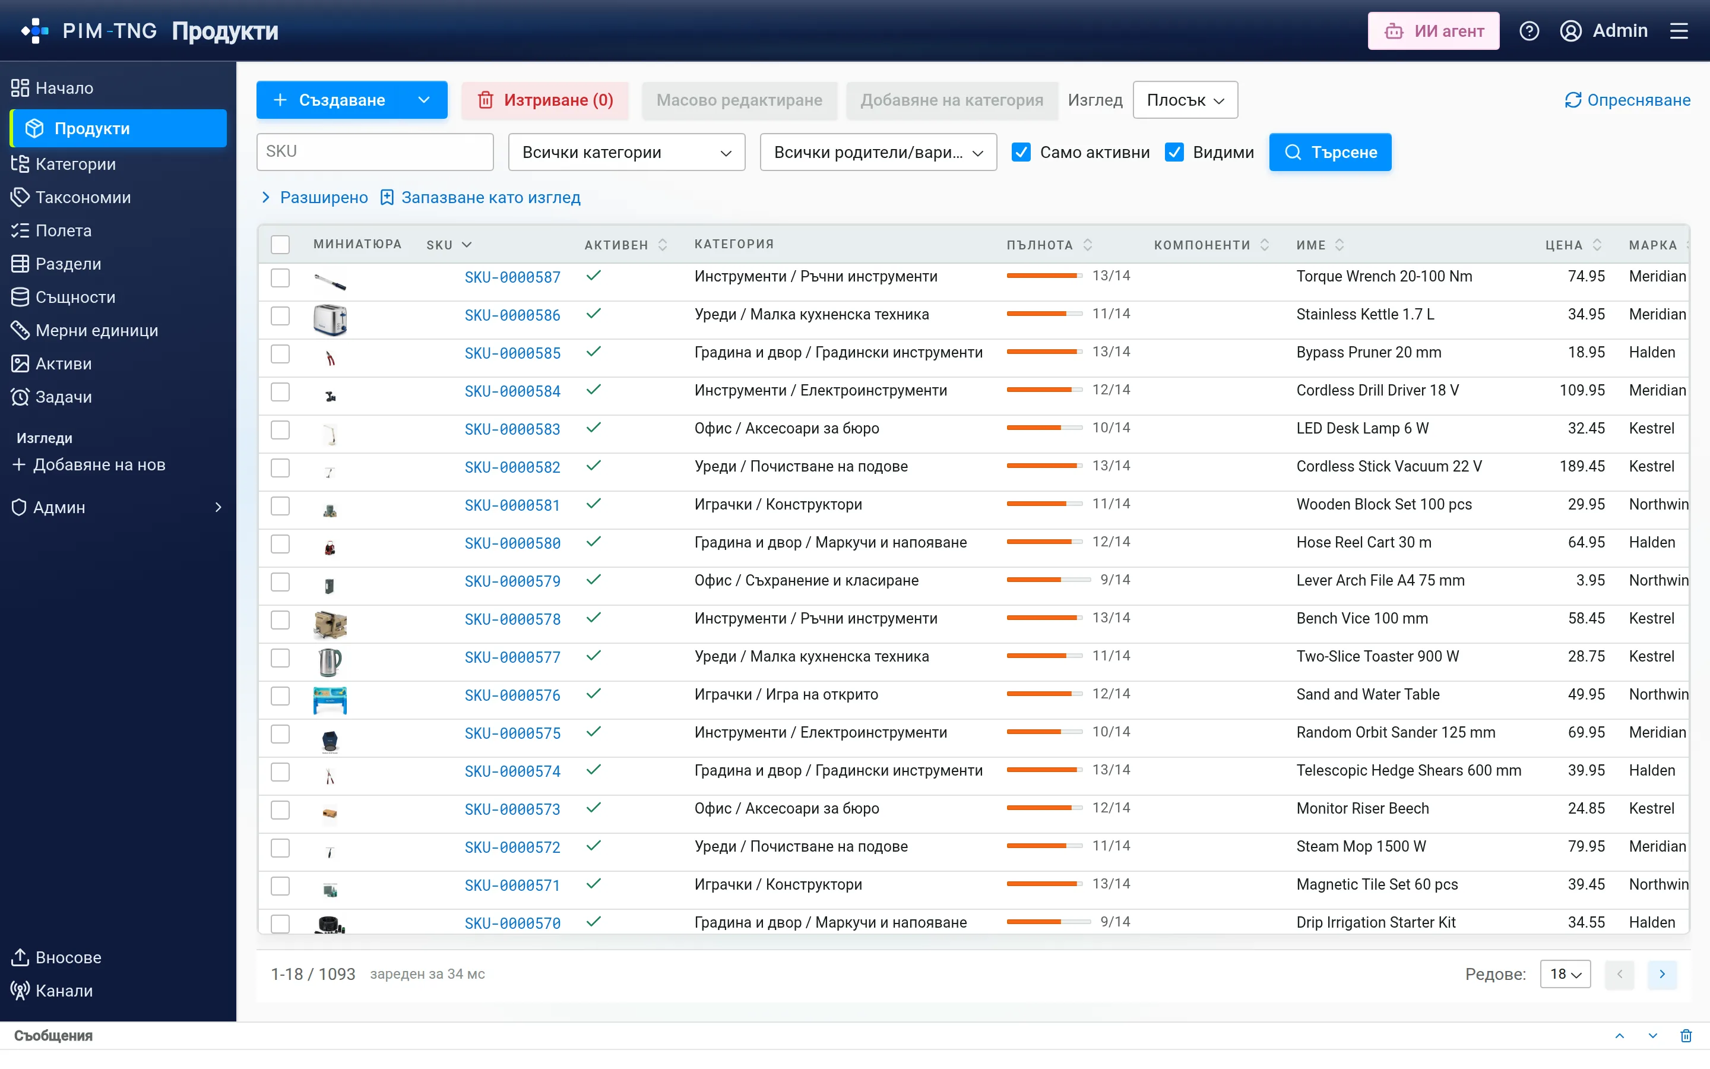Toggle the Видими checkbox
Image resolution: width=1710 pixels, height=1069 pixels.
pyautogui.click(x=1174, y=152)
